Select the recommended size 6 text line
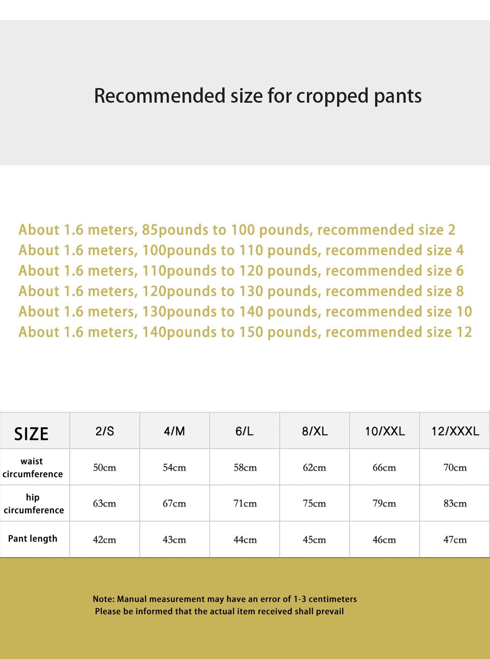 (x=241, y=271)
